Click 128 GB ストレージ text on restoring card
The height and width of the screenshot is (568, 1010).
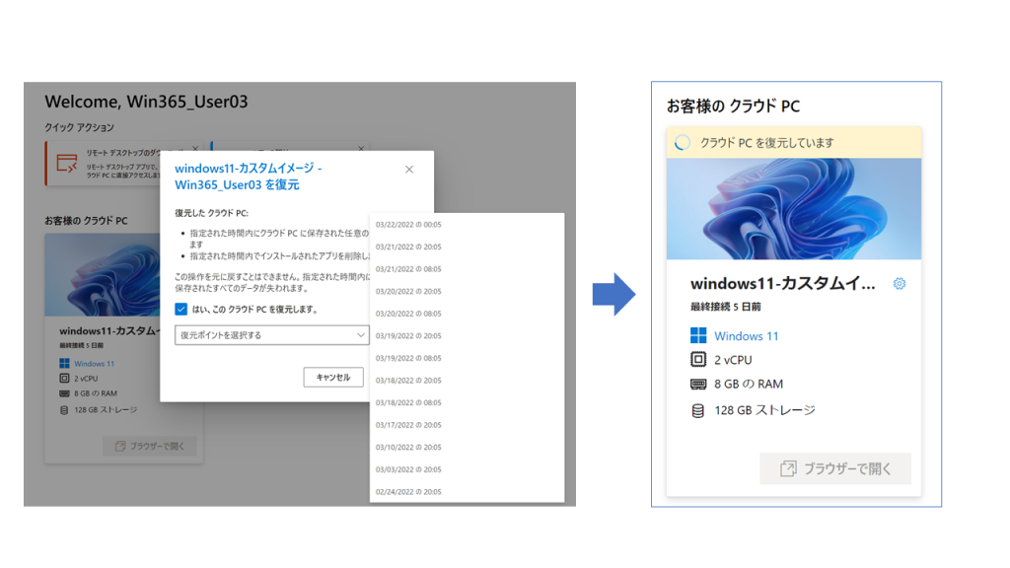(x=764, y=410)
